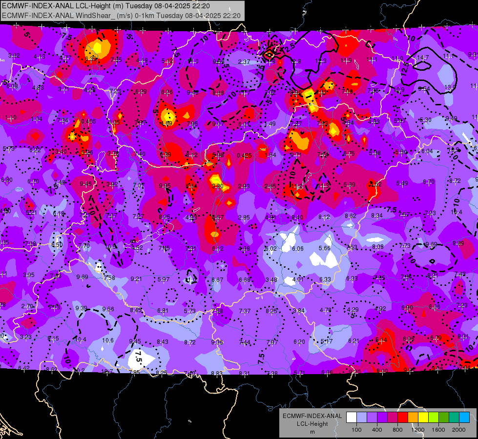The height and width of the screenshot is (439, 478).
Task: Click the grid value 3.23
Action: tap(25, 337)
